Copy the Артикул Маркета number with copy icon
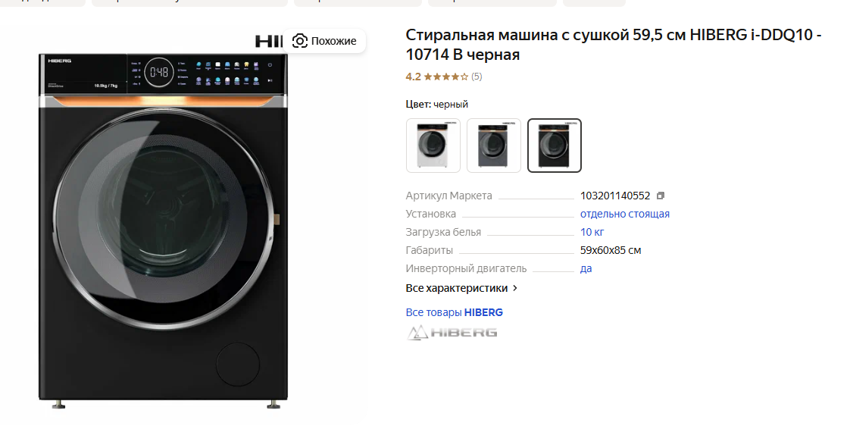Viewport: 850px width, 429px height. 661,196
